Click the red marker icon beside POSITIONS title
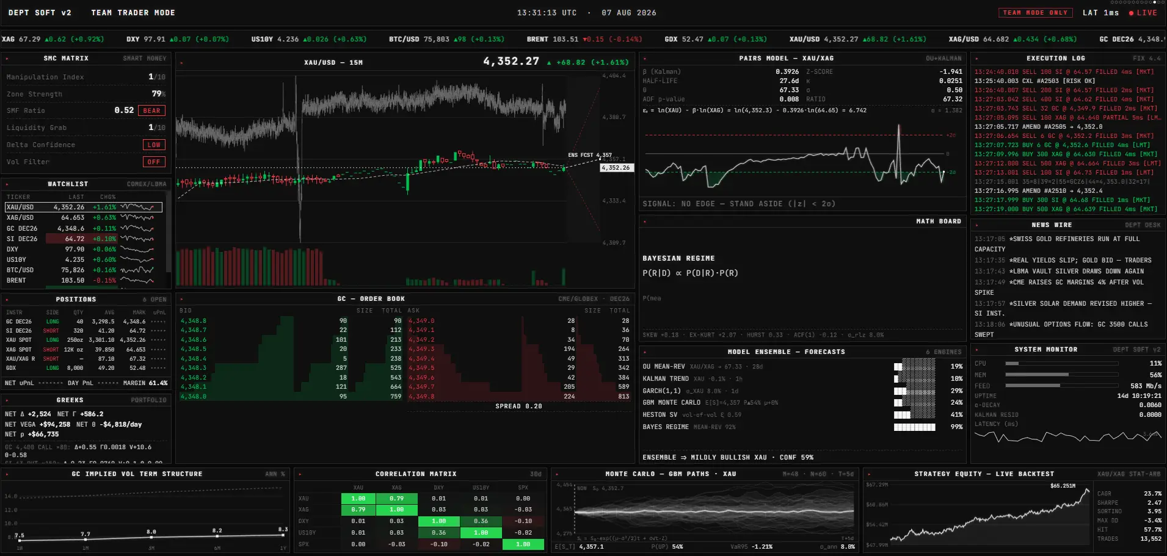The width and height of the screenshot is (1167, 556). 7,300
